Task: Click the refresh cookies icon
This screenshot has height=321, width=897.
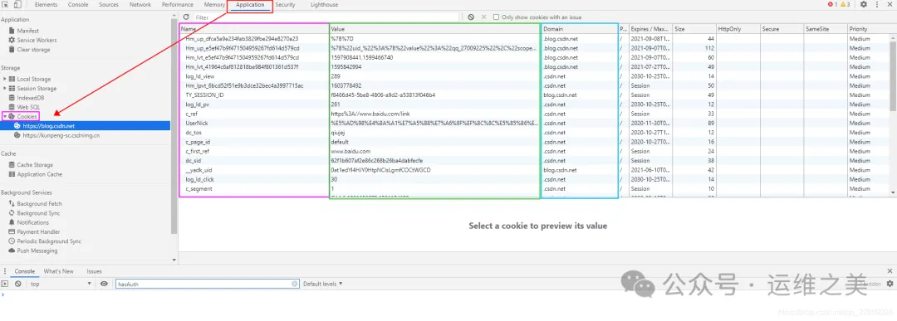Action: click(x=186, y=17)
